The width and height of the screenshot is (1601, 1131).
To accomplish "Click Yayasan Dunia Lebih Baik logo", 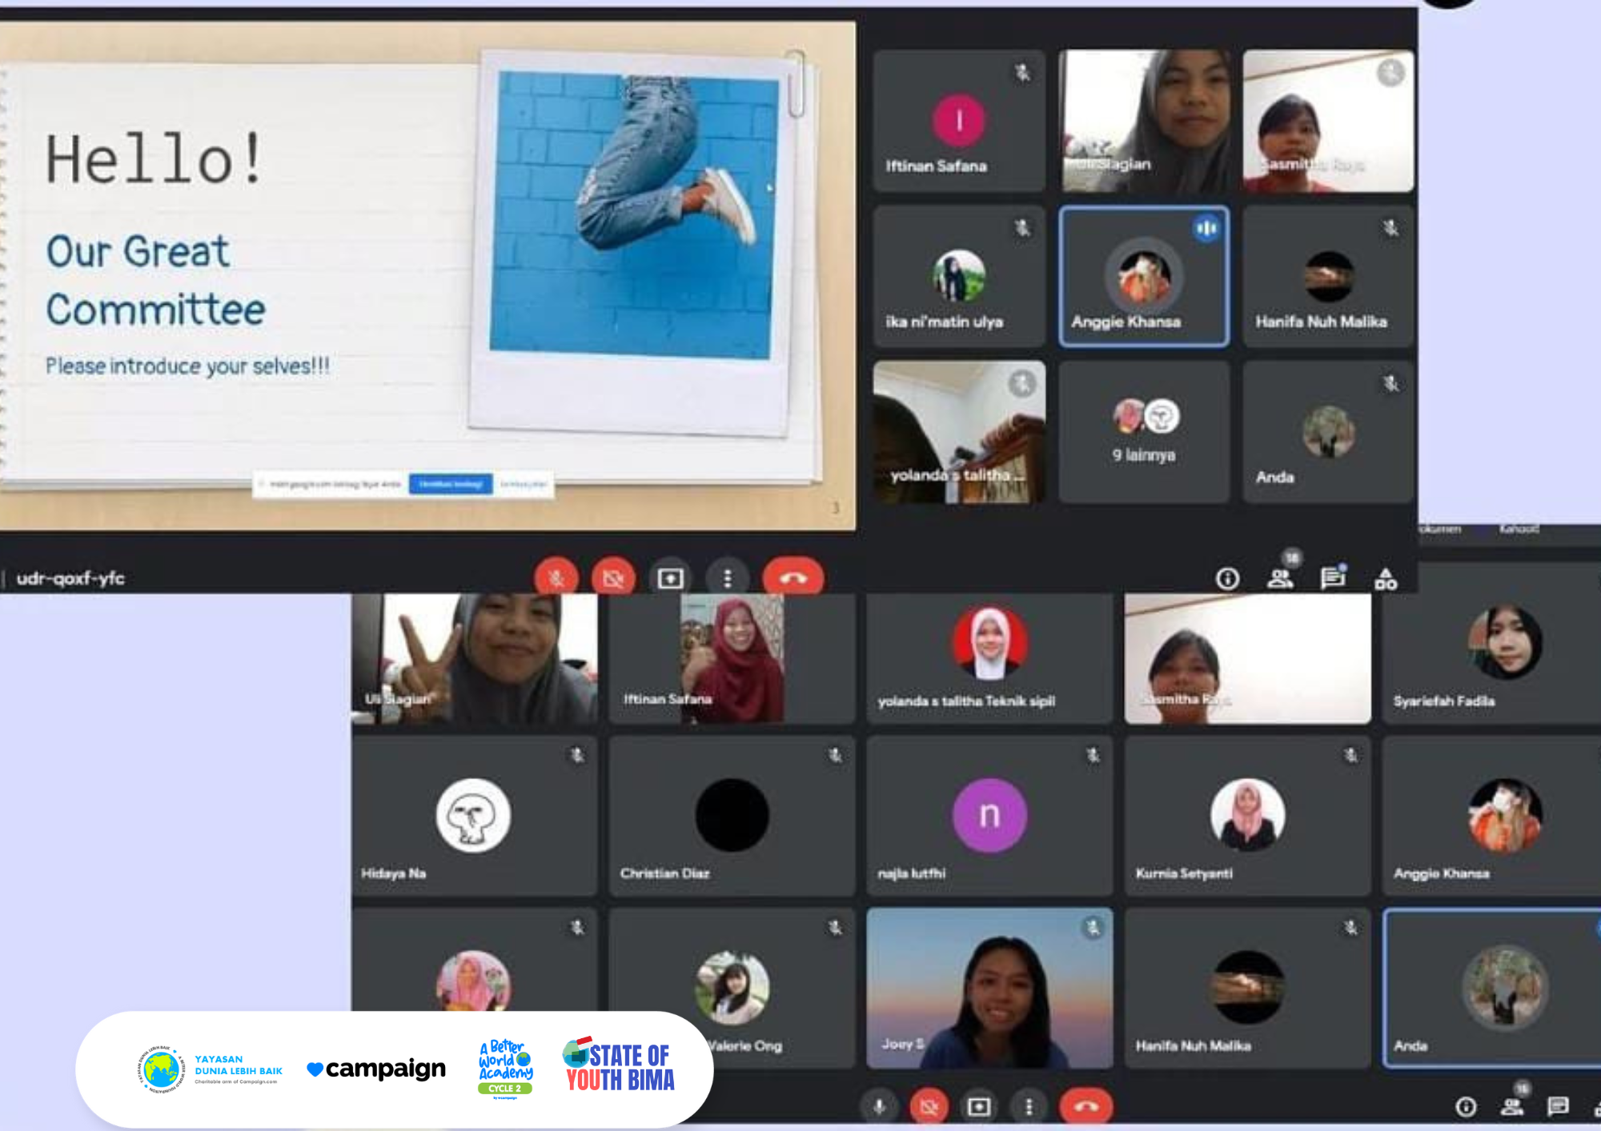I will coord(210,1069).
